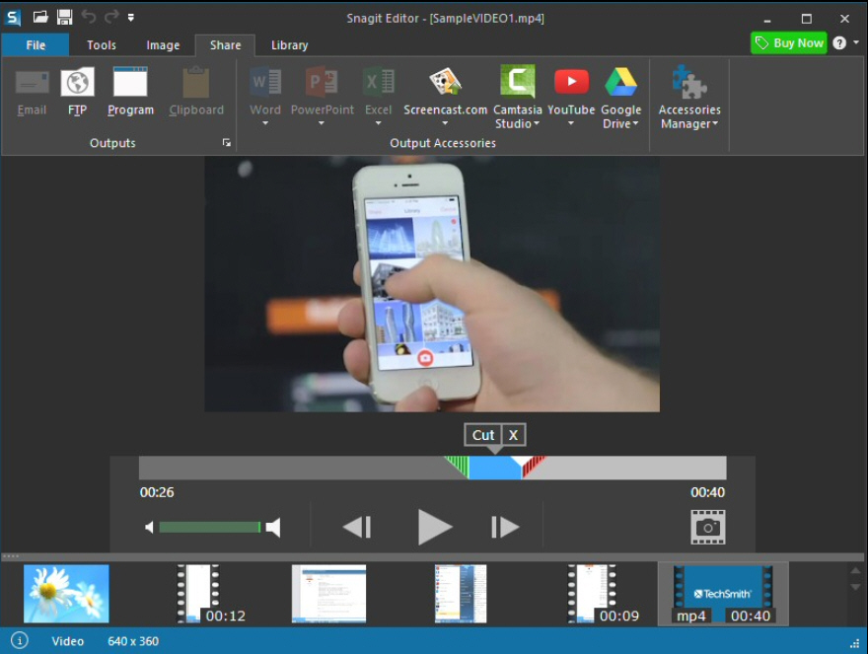Switch to the Library tab

click(x=289, y=45)
